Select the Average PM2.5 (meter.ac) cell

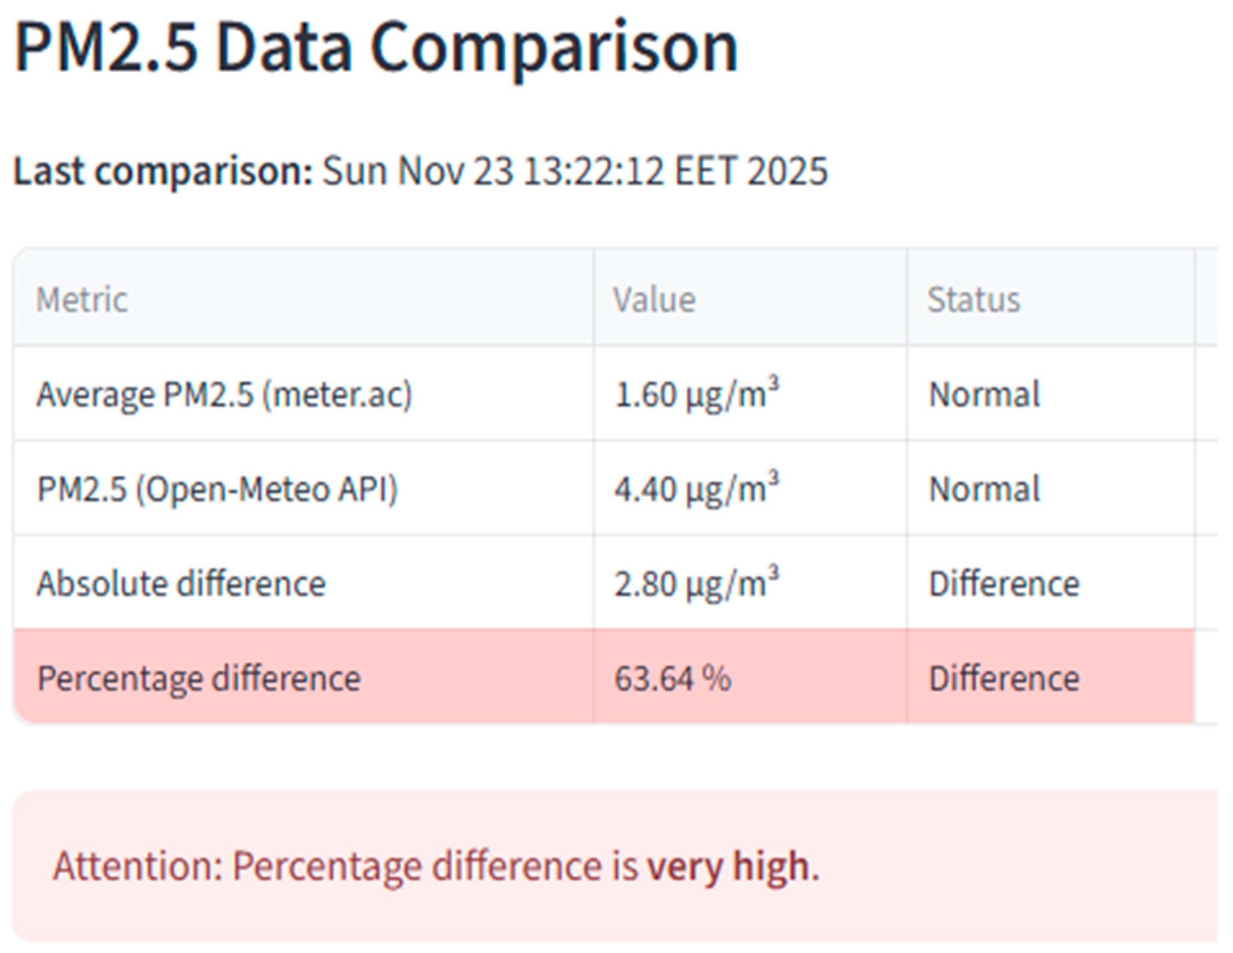click(x=224, y=394)
